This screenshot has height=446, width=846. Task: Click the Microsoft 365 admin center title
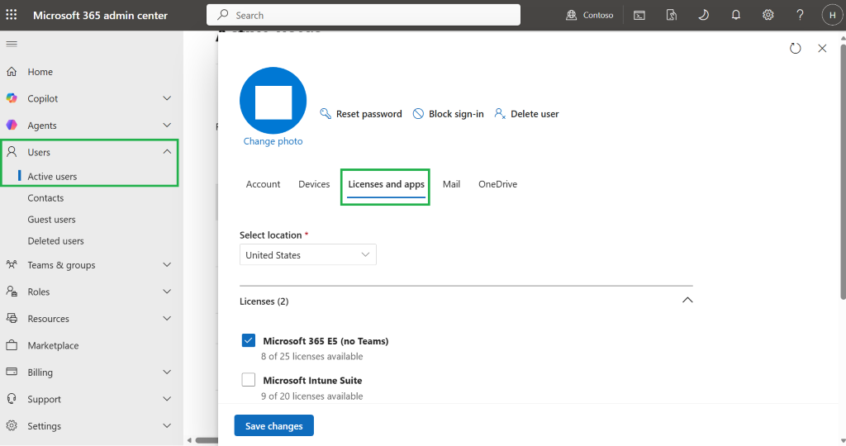pyautogui.click(x=100, y=16)
